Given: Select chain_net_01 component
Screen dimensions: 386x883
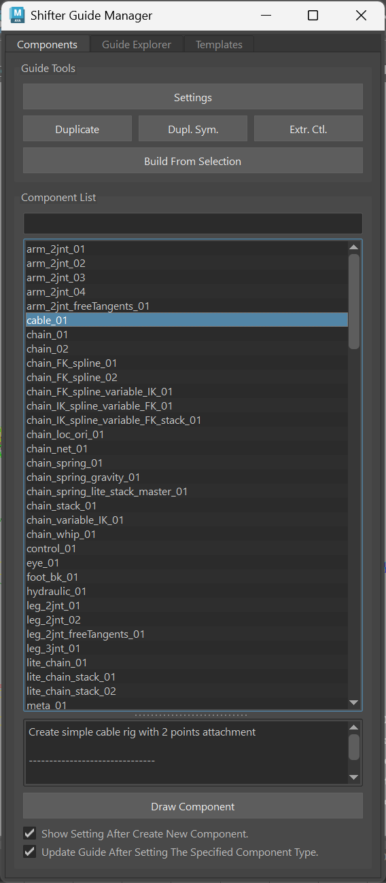Looking at the screenshot, I should coord(186,449).
